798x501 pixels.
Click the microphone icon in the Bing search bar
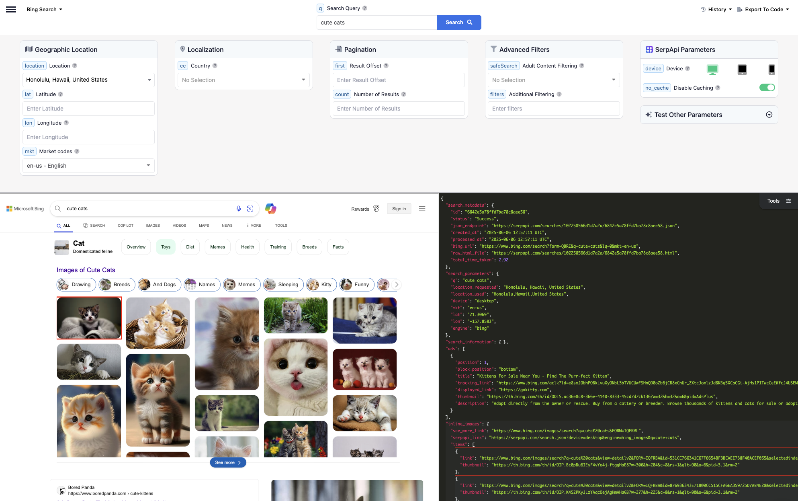tap(239, 209)
